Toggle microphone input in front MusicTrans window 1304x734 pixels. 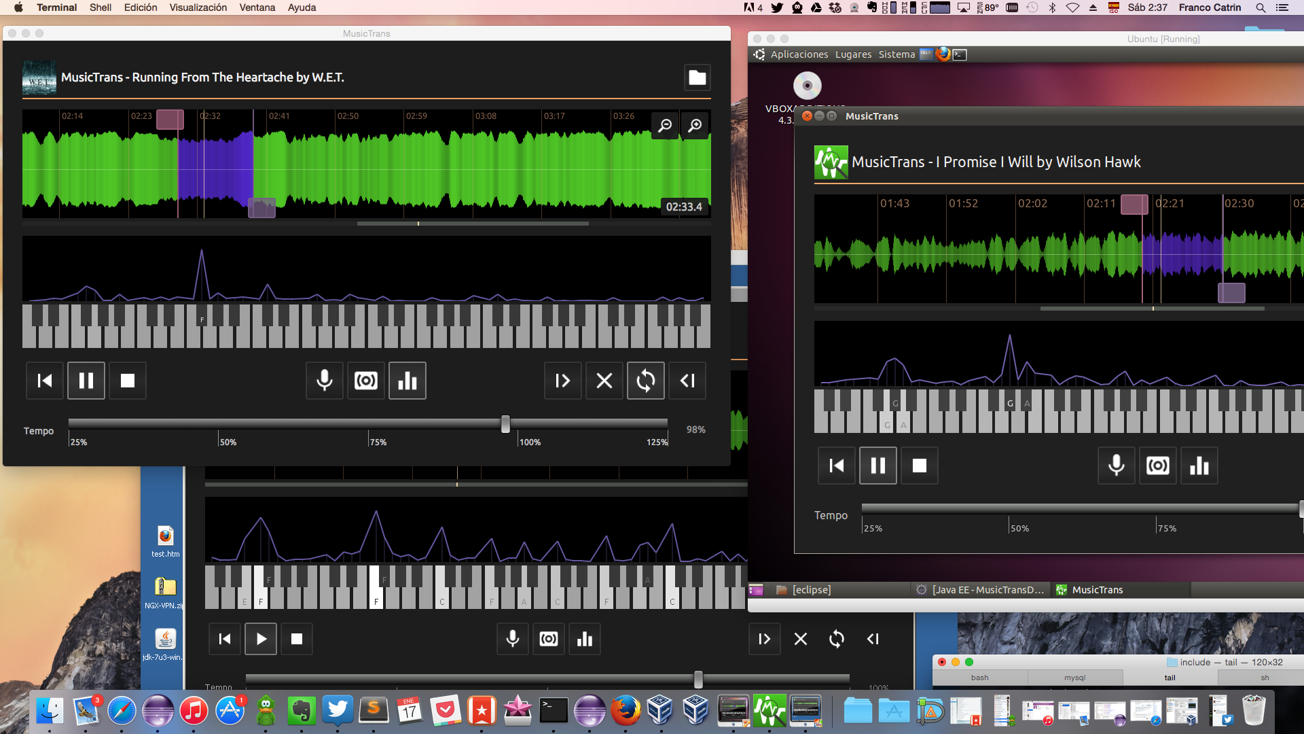click(325, 381)
